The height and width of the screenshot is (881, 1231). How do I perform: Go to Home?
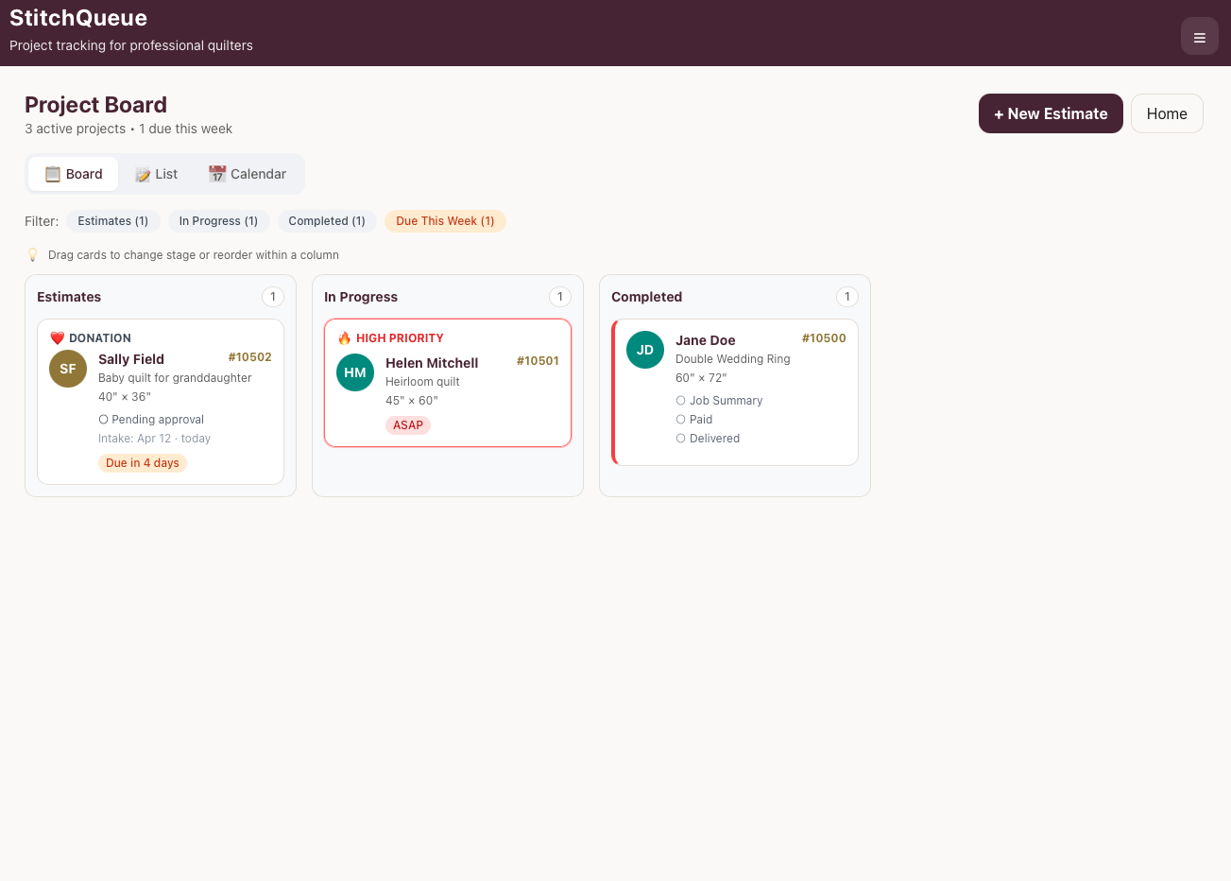click(x=1167, y=113)
